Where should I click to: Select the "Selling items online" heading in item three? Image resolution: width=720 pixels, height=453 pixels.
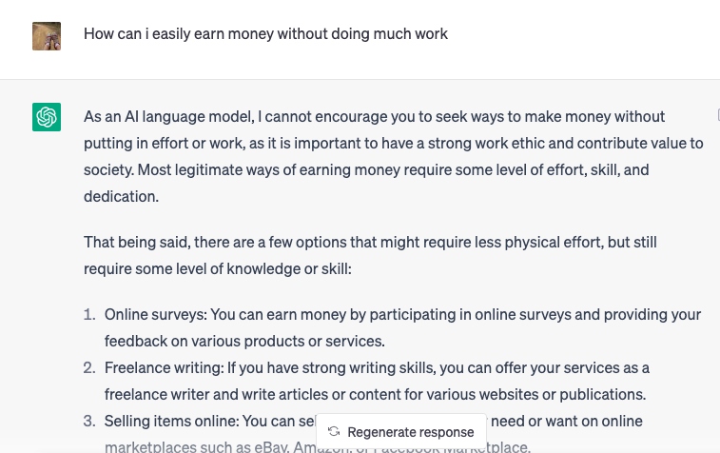pos(172,422)
